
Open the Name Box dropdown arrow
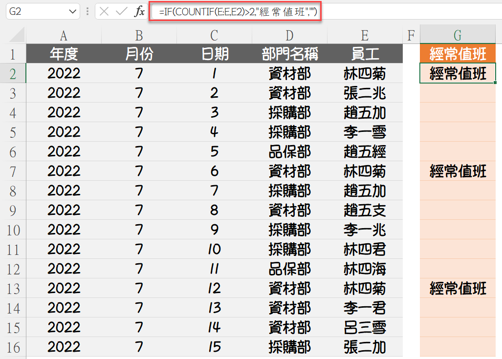pyautogui.click(x=73, y=12)
